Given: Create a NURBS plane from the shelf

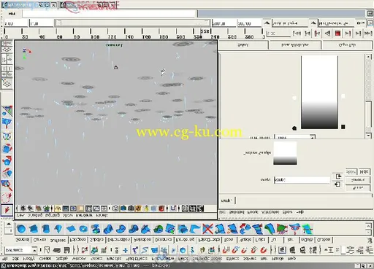Looking at the screenshot, I should tap(71, 229).
